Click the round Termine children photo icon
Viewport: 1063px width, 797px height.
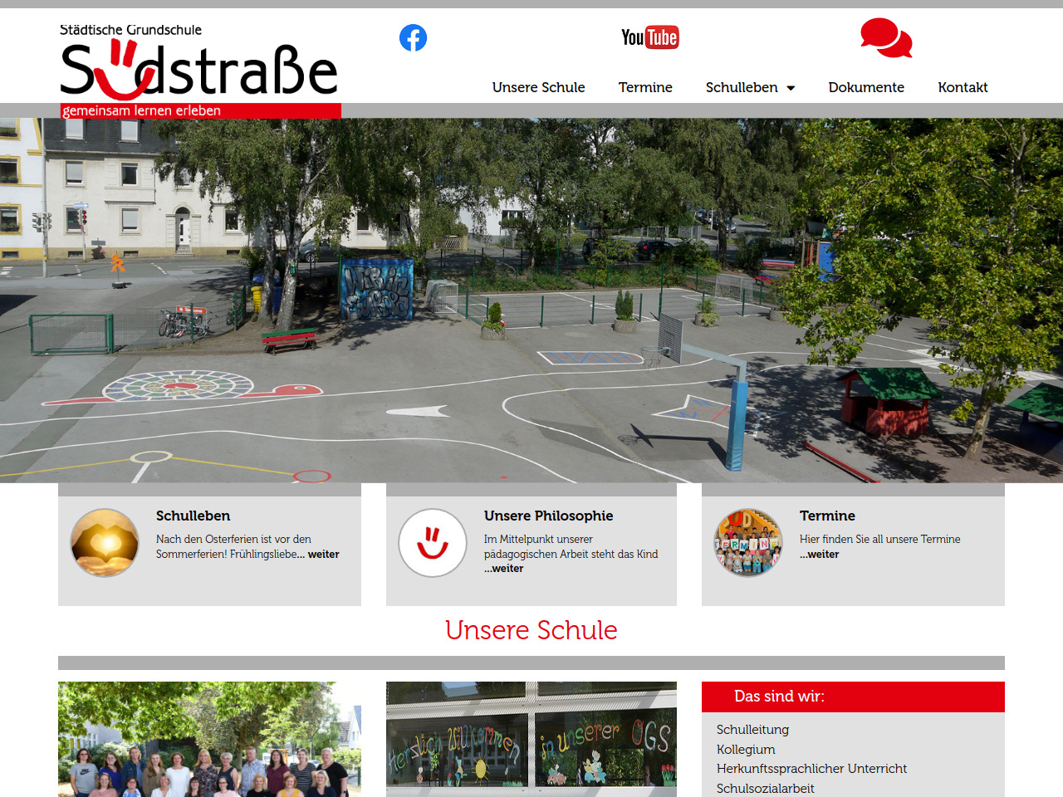(x=747, y=543)
